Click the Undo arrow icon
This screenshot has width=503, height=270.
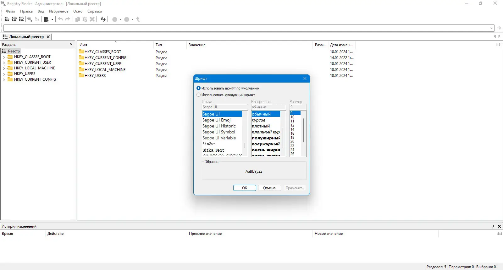pyautogui.click(x=60, y=19)
